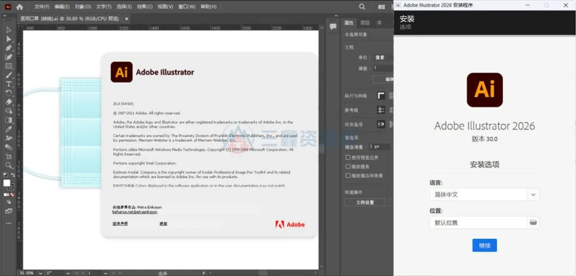The image size is (576, 276).
Task: Open the 法律声明 link in about dialog
Action: point(120,224)
